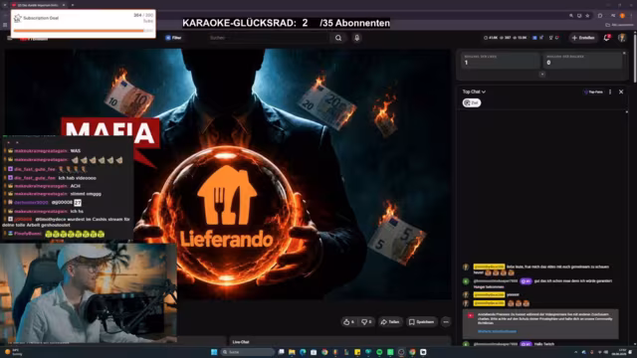Open Spotify from the taskbar
Image resolution: width=637 pixels, height=358 pixels.
(379, 352)
